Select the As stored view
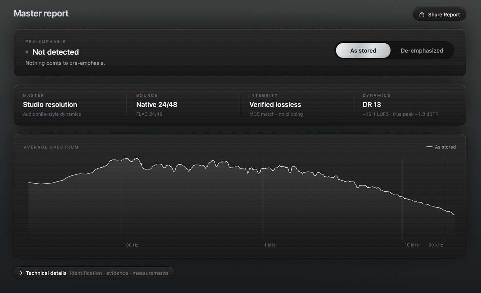Viewport: 481px width, 293px height. [x=363, y=51]
